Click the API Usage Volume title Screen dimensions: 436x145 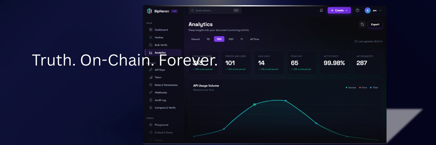(x=206, y=86)
